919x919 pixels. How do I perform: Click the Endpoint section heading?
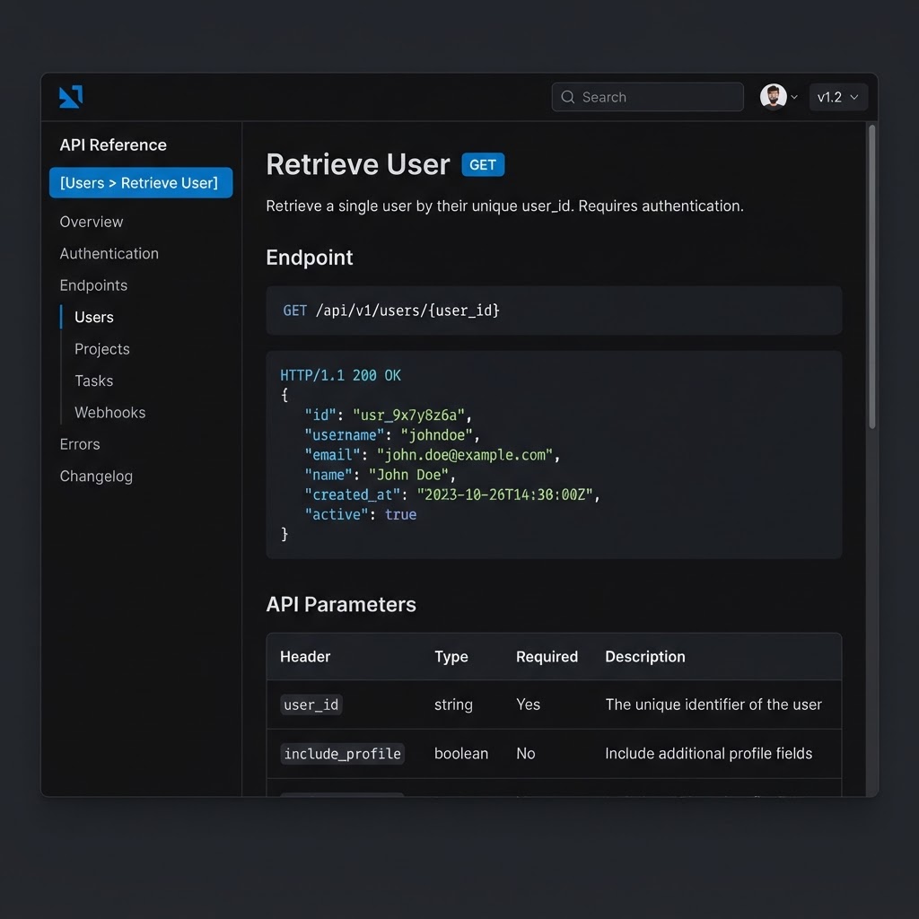pyautogui.click(x=310, y=258)
